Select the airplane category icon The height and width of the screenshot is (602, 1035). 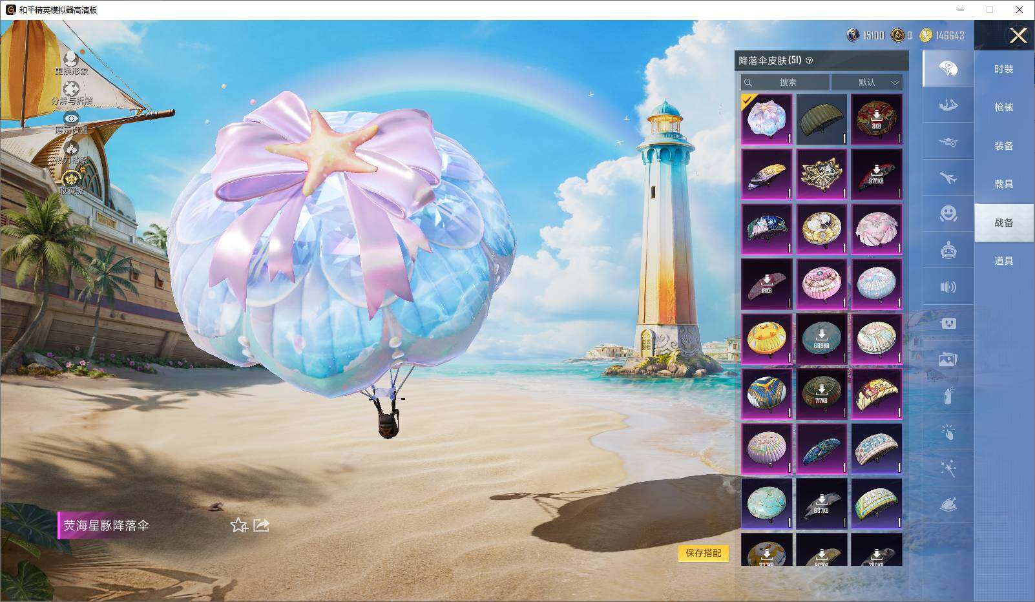click(948, 178)
